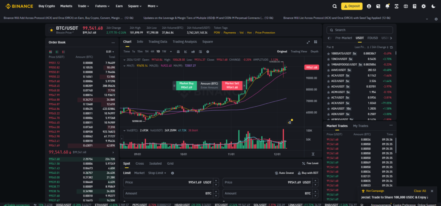The width and height of the screenshot is (441, 206).
Task: Switch to the Cross margin tab
Action: point(140,163)
